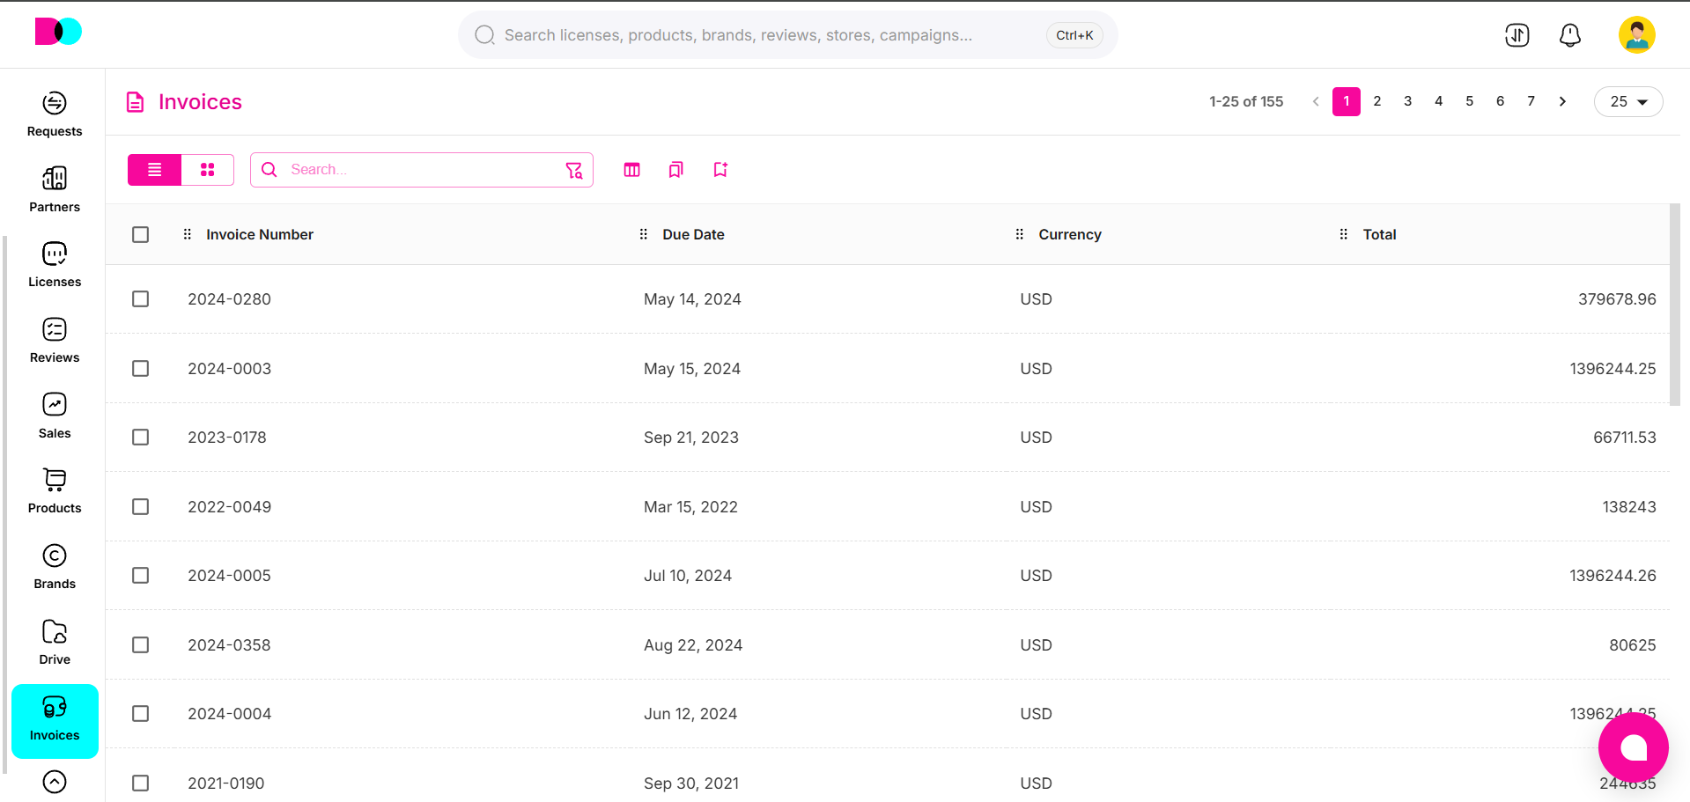The width and height of the screenshot is (1690, 802).
Task: Collapse sidebar with bottom chevron circle
Action: point(55,782)
